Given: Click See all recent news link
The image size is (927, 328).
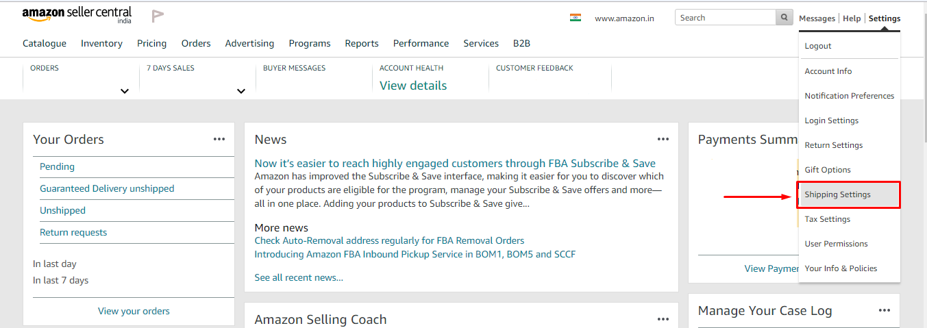Looking at the screenshot, I should (x=299, y=277).
